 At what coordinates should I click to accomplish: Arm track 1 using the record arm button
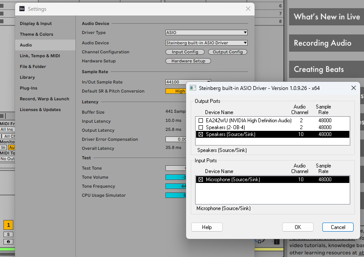click(8, 242)
